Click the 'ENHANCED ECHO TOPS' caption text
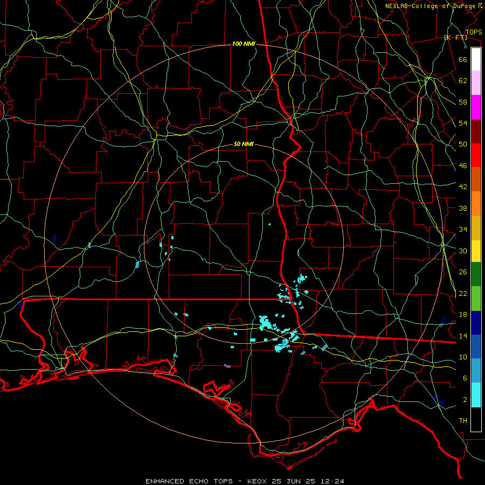This screenshot has height=485, width=485. [x=189, y=481]
